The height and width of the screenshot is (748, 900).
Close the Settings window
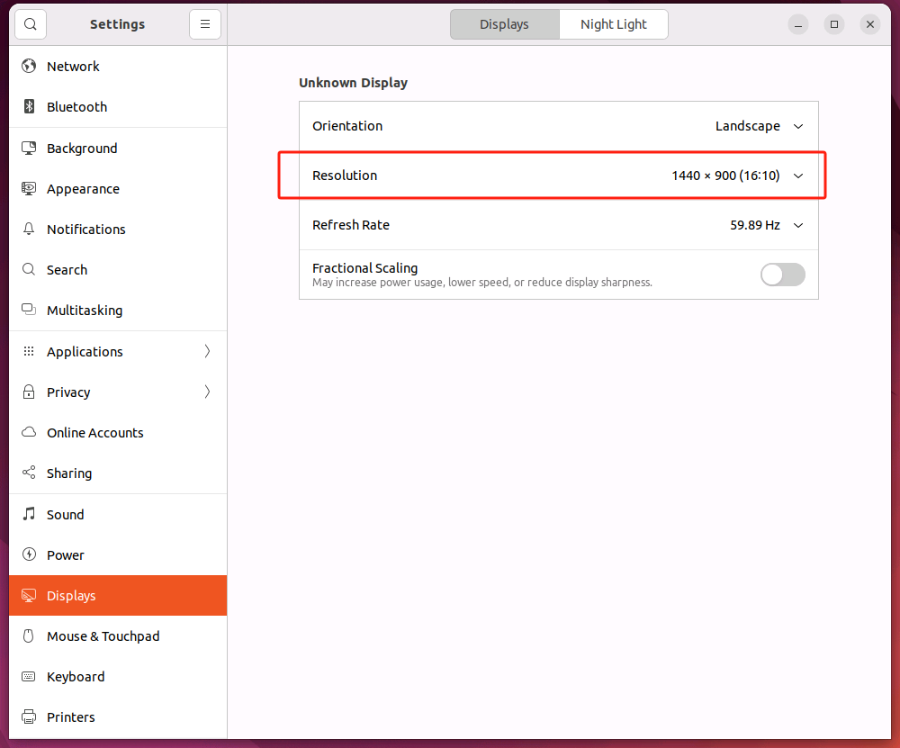pos(870,24)
